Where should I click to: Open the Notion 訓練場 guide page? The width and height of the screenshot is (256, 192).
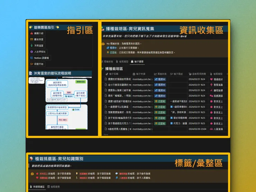[40, 58]
